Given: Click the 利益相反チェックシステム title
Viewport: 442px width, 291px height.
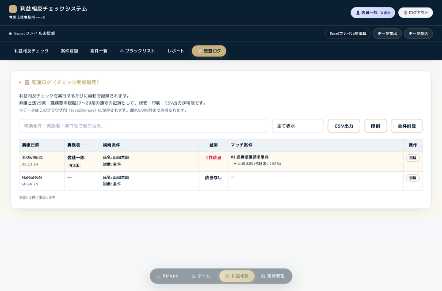Looking at the screenshot, I should (x=53, y=9).
